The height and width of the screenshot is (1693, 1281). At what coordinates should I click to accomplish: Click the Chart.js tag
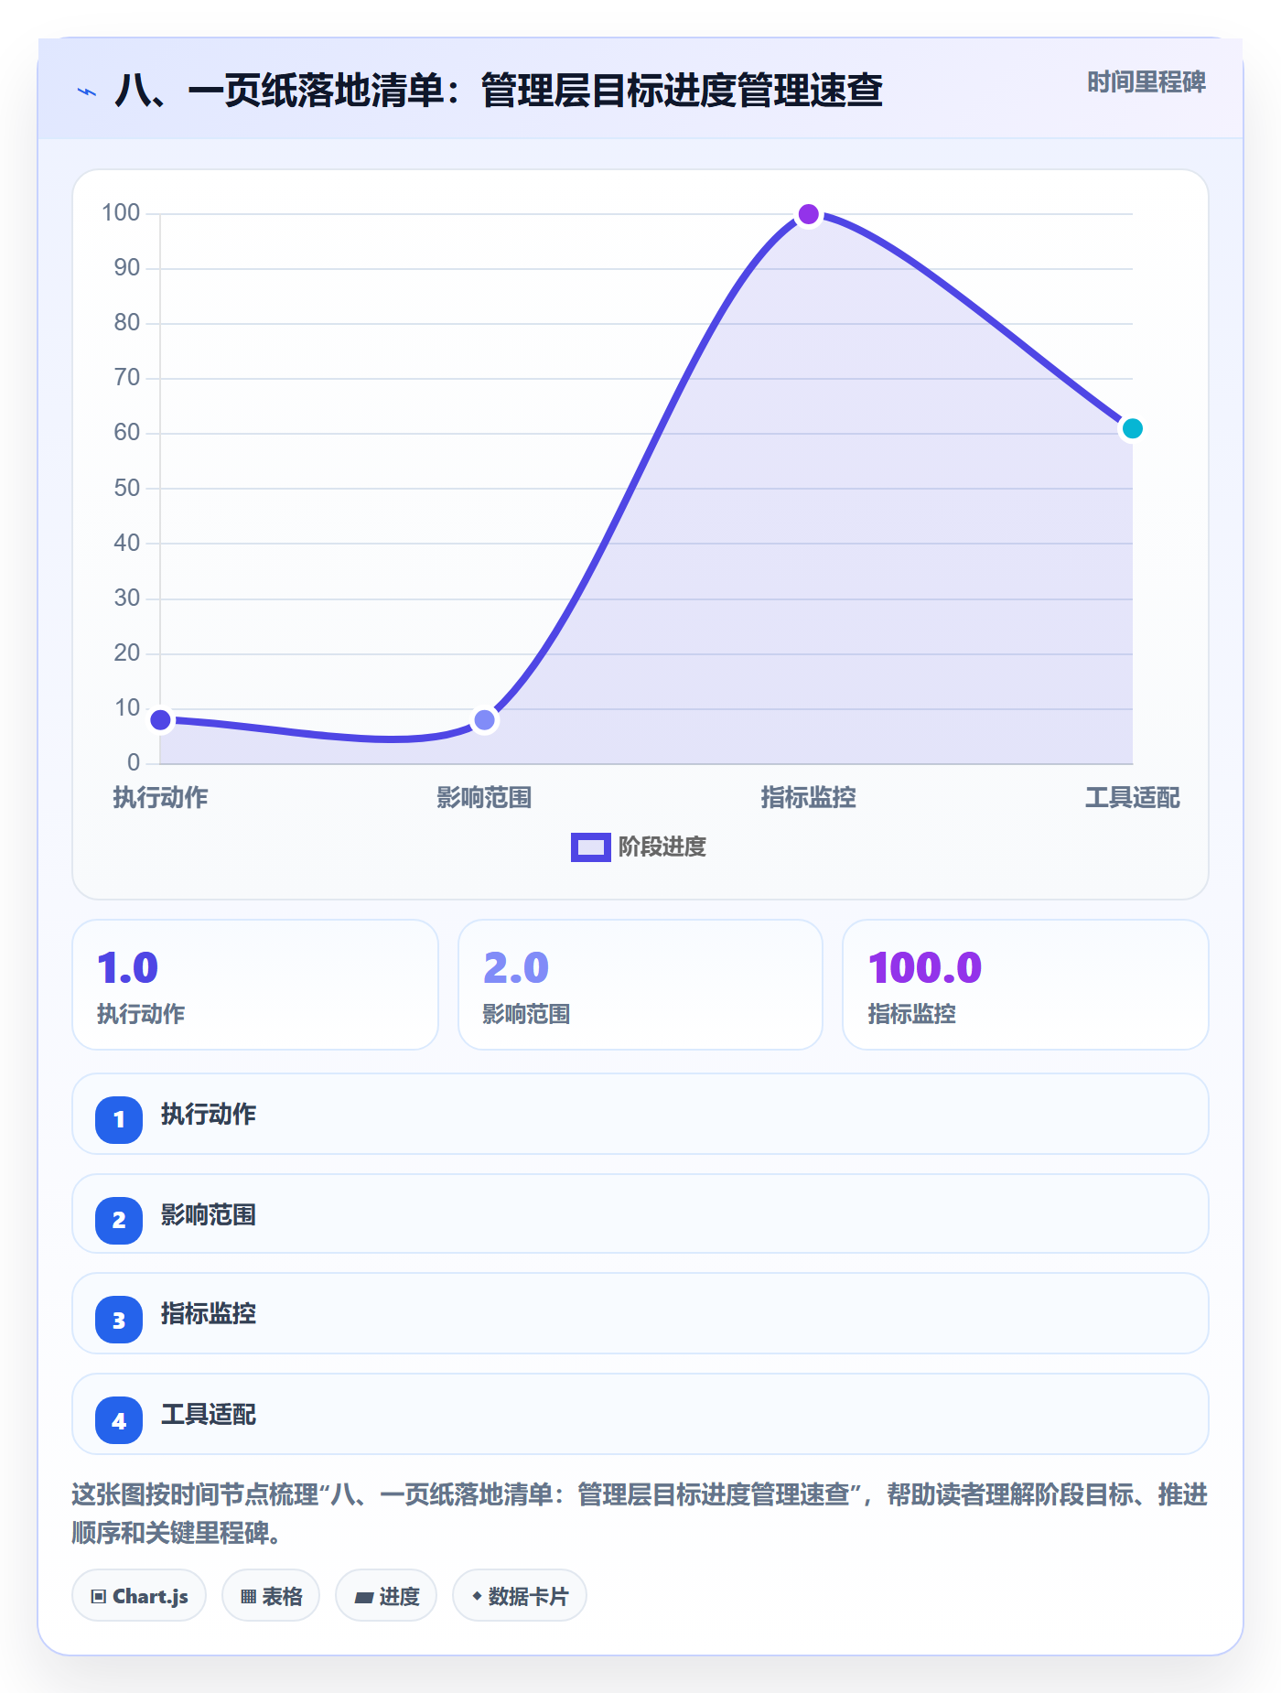point(139,1596)
